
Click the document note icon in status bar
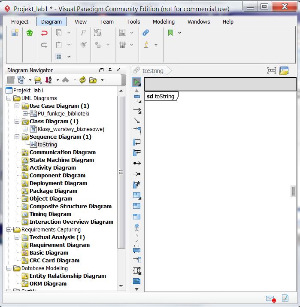(285, 298)
